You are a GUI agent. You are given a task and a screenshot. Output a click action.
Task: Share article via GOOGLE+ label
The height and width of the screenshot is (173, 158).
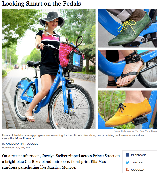pos(138,170)
